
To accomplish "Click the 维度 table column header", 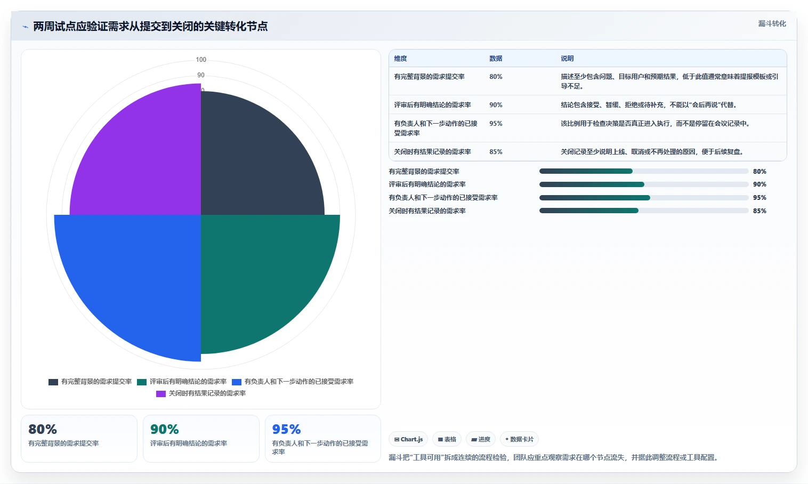I will [x=400, y=59].
